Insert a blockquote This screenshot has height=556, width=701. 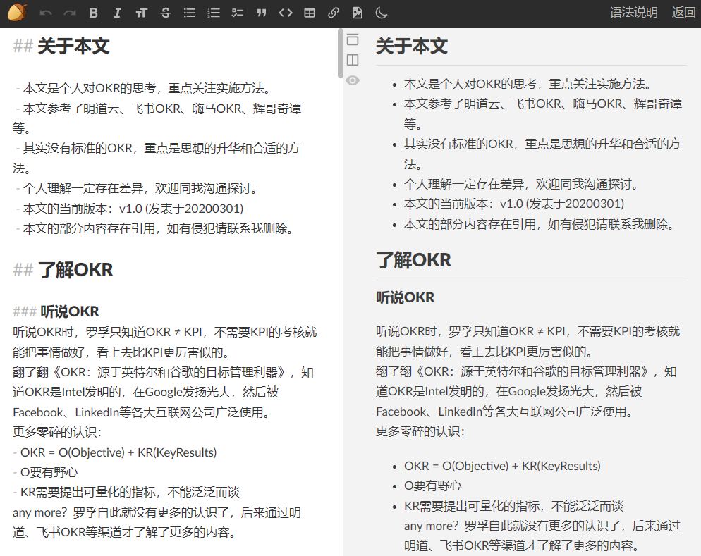pyautogui.click(x=261, y=12)
